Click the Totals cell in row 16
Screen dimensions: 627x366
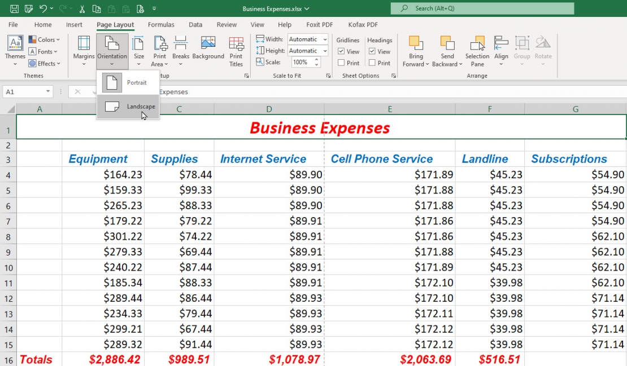point(36,359)
